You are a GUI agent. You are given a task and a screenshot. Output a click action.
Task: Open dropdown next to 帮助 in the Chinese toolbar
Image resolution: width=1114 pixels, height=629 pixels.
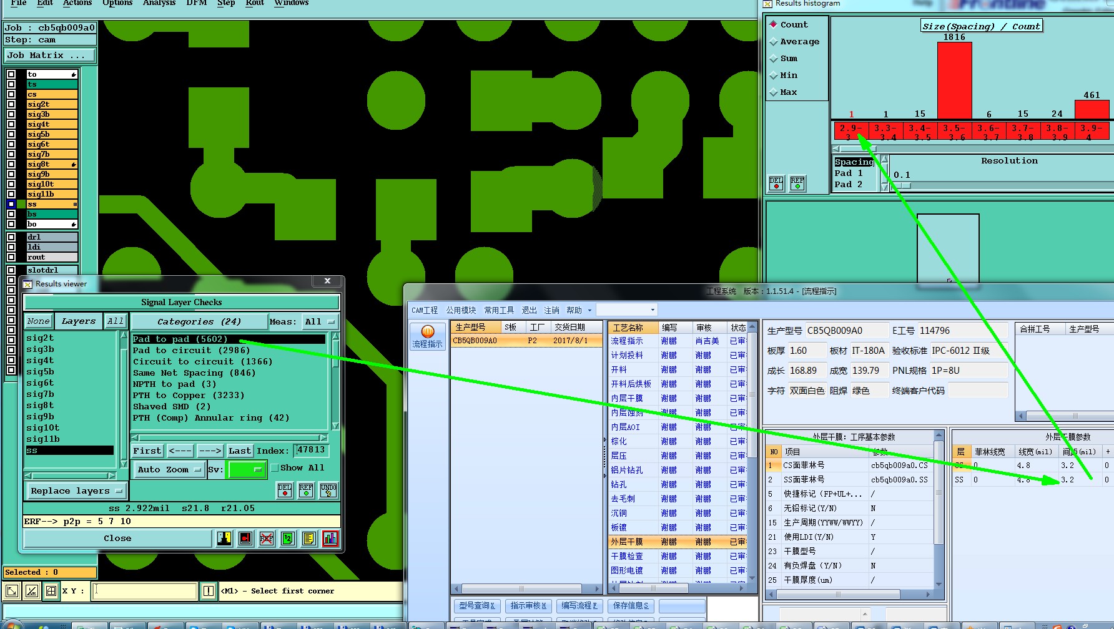pyautogui.click(x=589, y=310)
